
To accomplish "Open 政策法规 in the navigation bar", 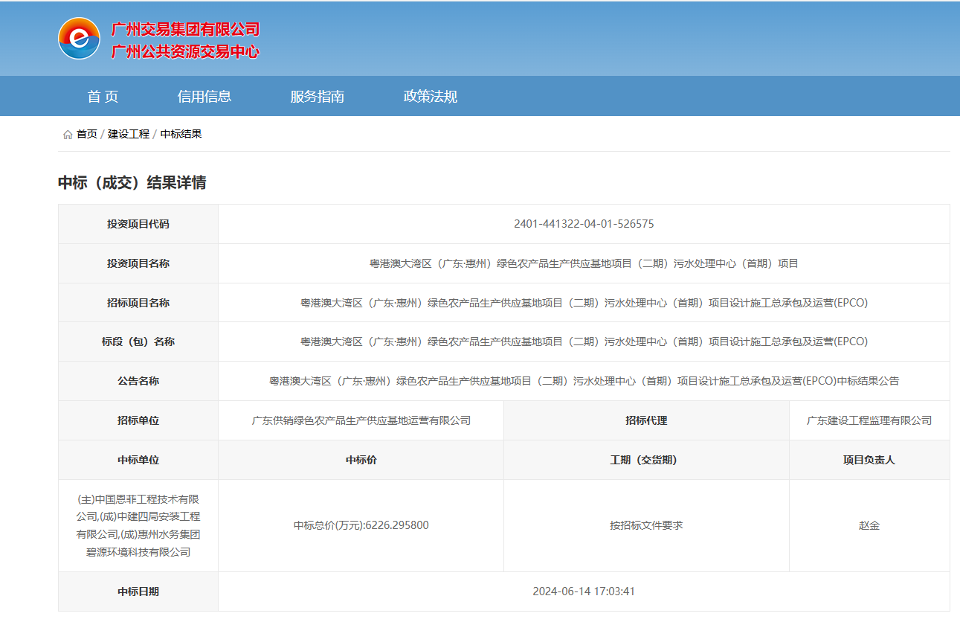I will [x=430, y=97].
